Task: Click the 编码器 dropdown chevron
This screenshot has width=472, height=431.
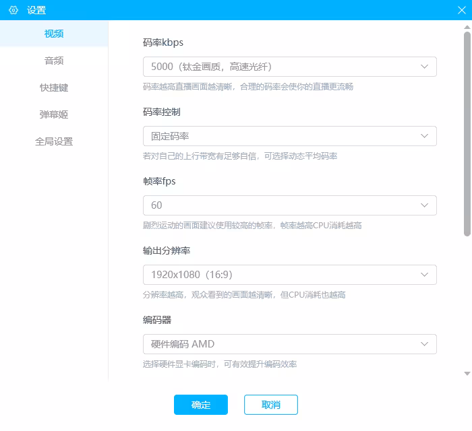Action: (x=424, y=344)
